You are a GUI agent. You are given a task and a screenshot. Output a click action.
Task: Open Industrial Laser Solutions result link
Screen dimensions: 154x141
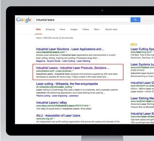tap(70, 49)
